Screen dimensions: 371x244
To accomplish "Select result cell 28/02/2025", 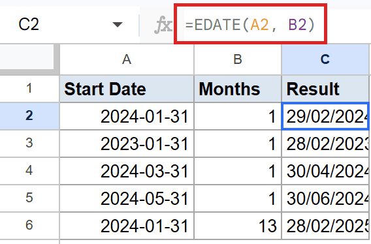I will tap(325, 226).
